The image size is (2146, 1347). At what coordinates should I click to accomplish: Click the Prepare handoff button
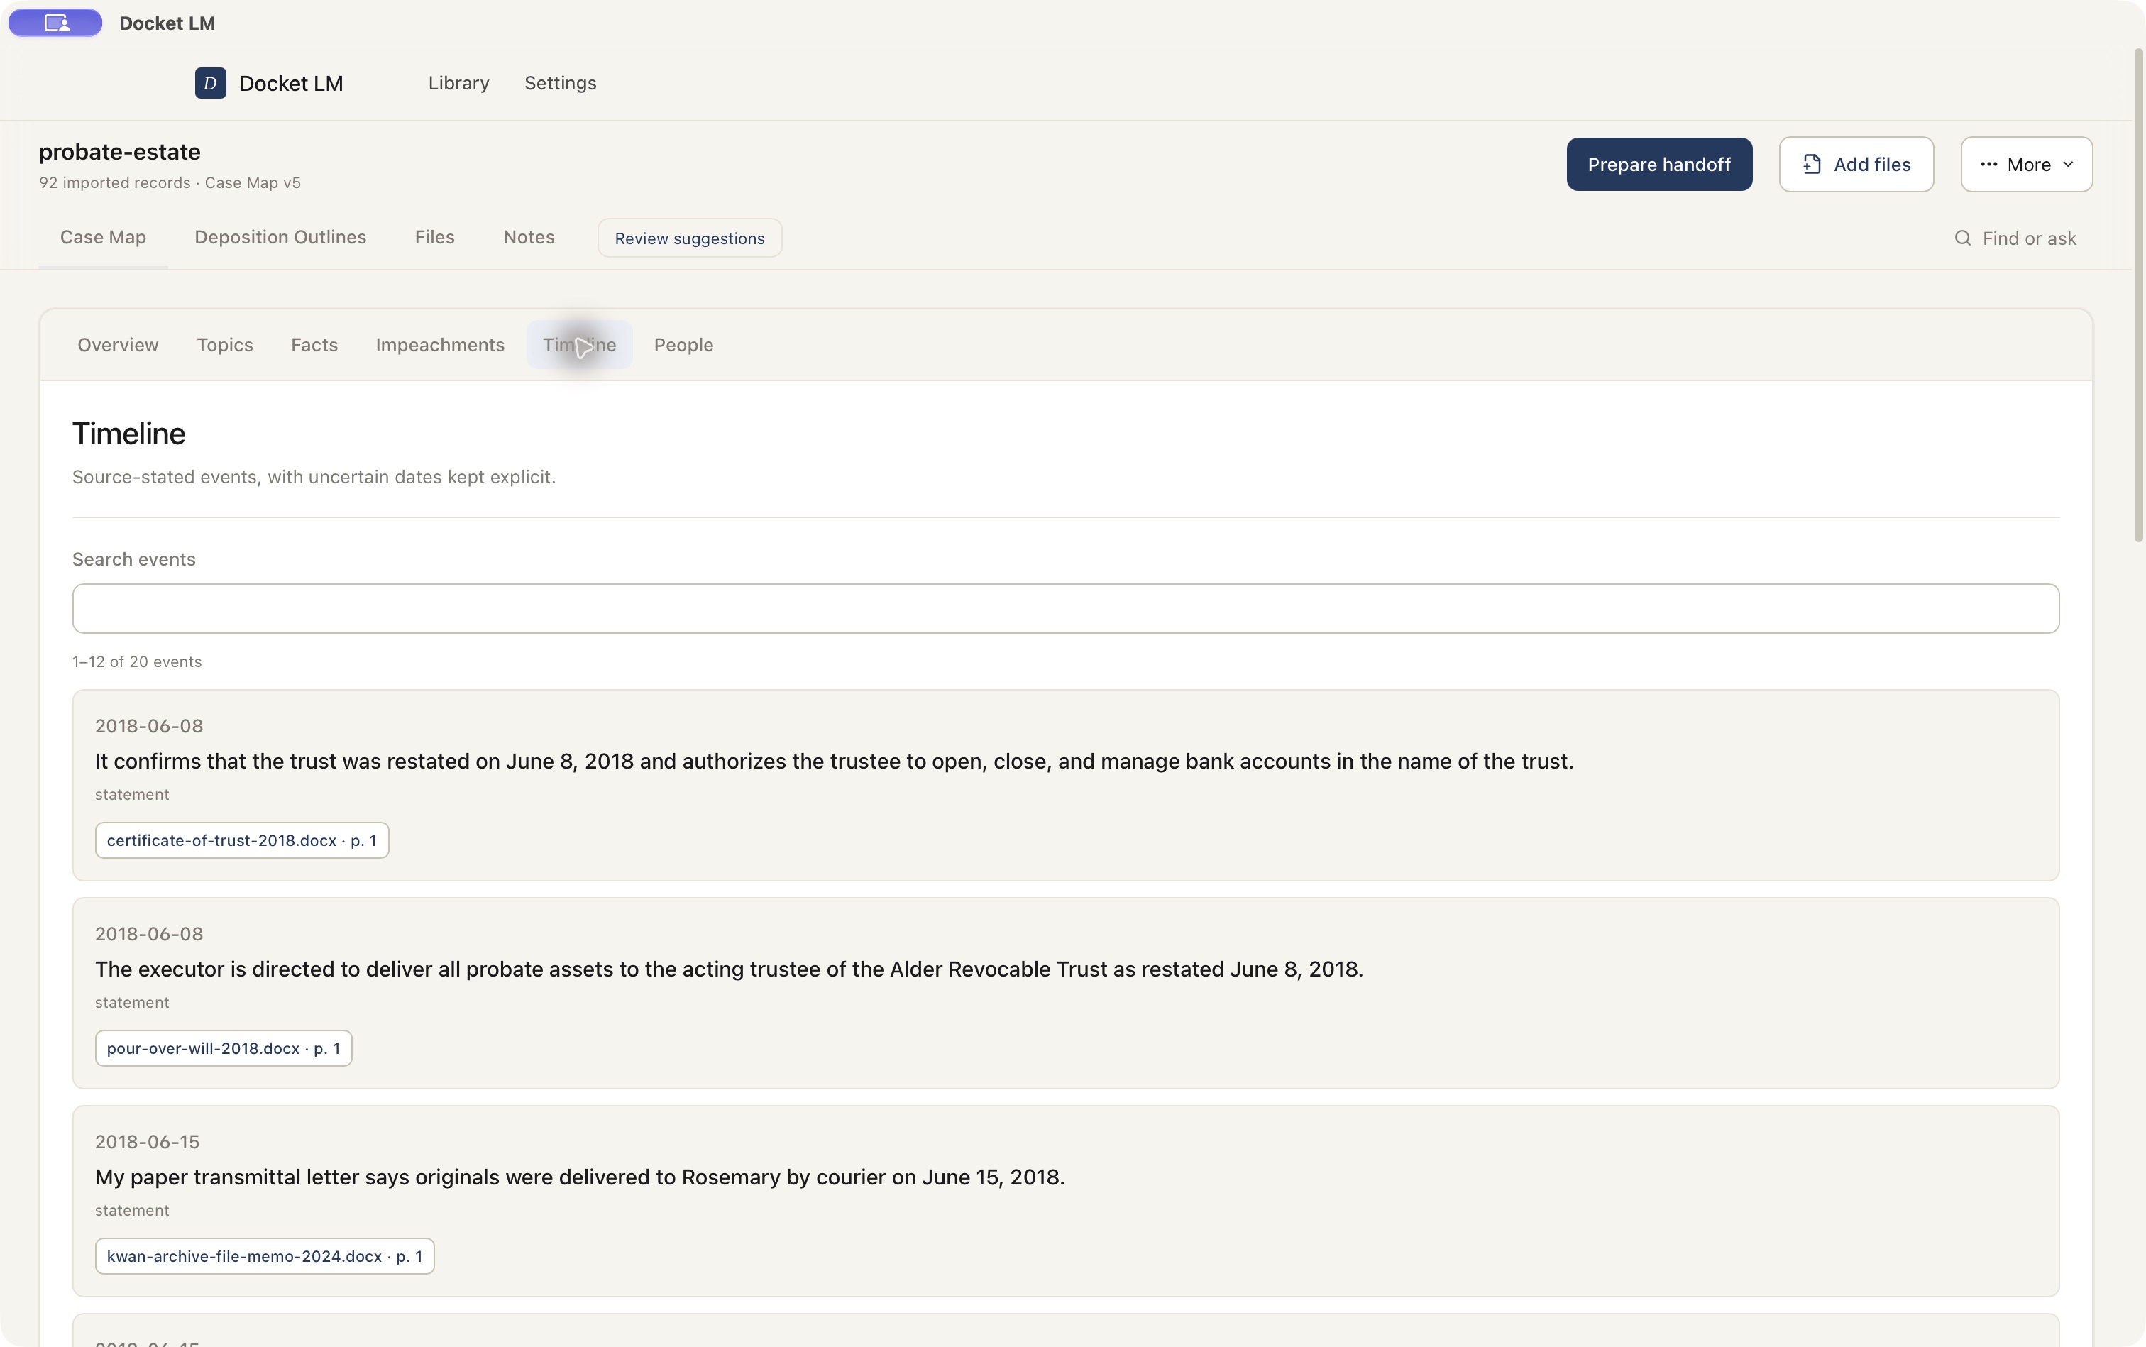click(x=1658, y=164)
